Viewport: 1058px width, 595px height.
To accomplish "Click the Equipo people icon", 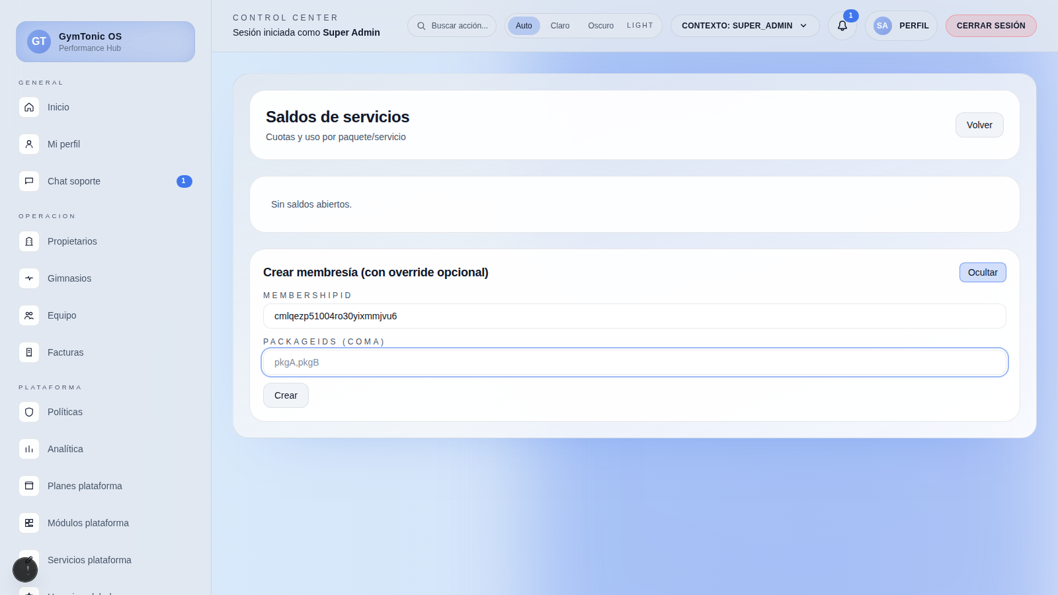I will tap(29, 315).
